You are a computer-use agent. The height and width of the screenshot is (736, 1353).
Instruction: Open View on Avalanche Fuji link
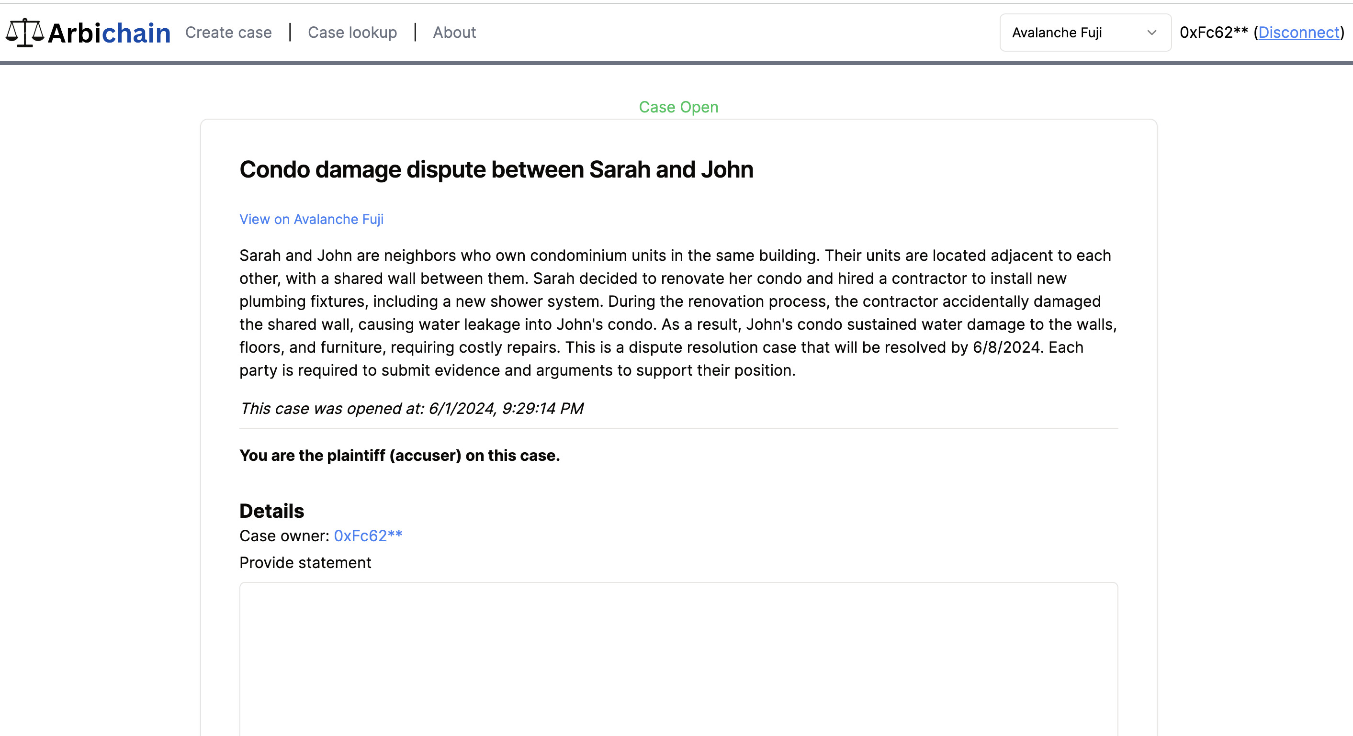(x=312, y=219)
